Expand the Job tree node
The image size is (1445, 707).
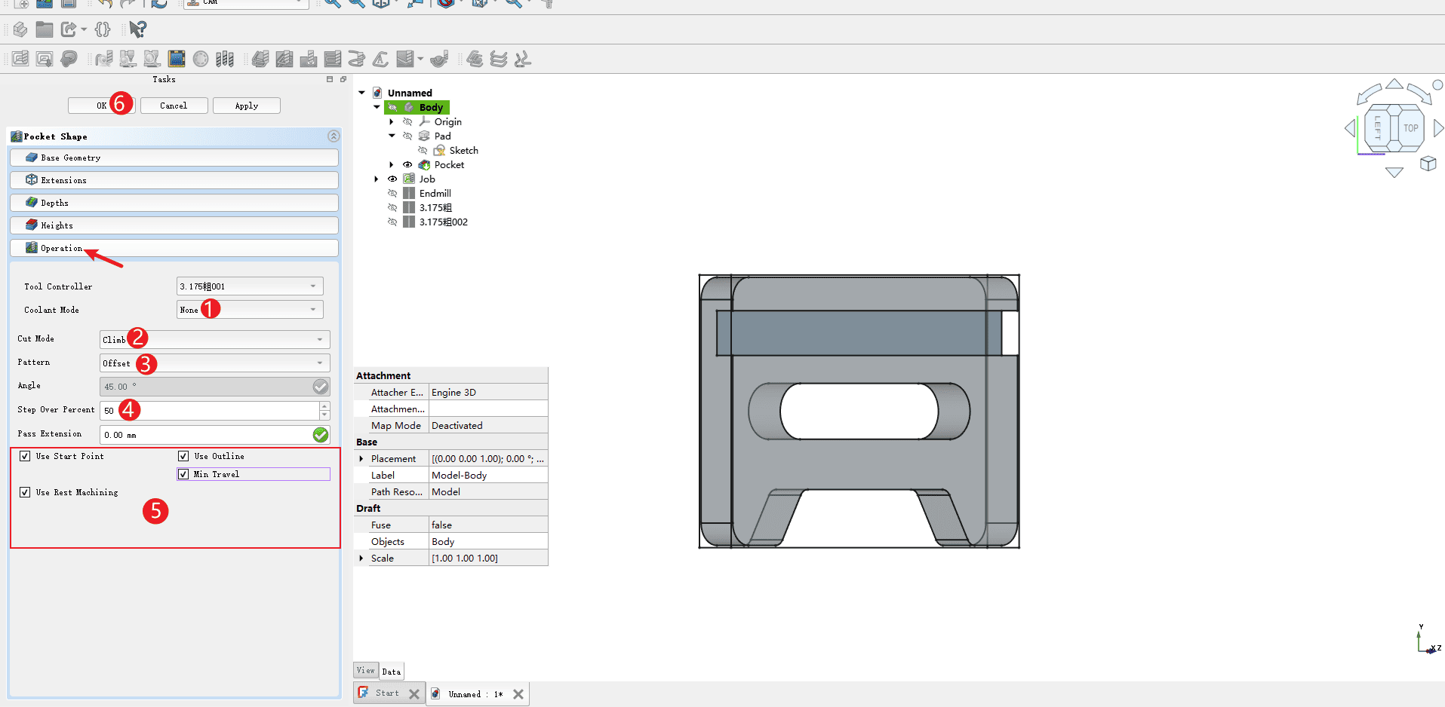coord(377,179)
